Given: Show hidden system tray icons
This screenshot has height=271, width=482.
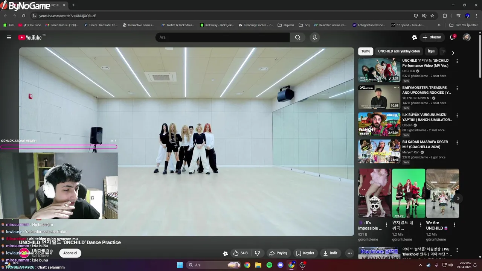Looking at the screenshot, I should 420,265.
